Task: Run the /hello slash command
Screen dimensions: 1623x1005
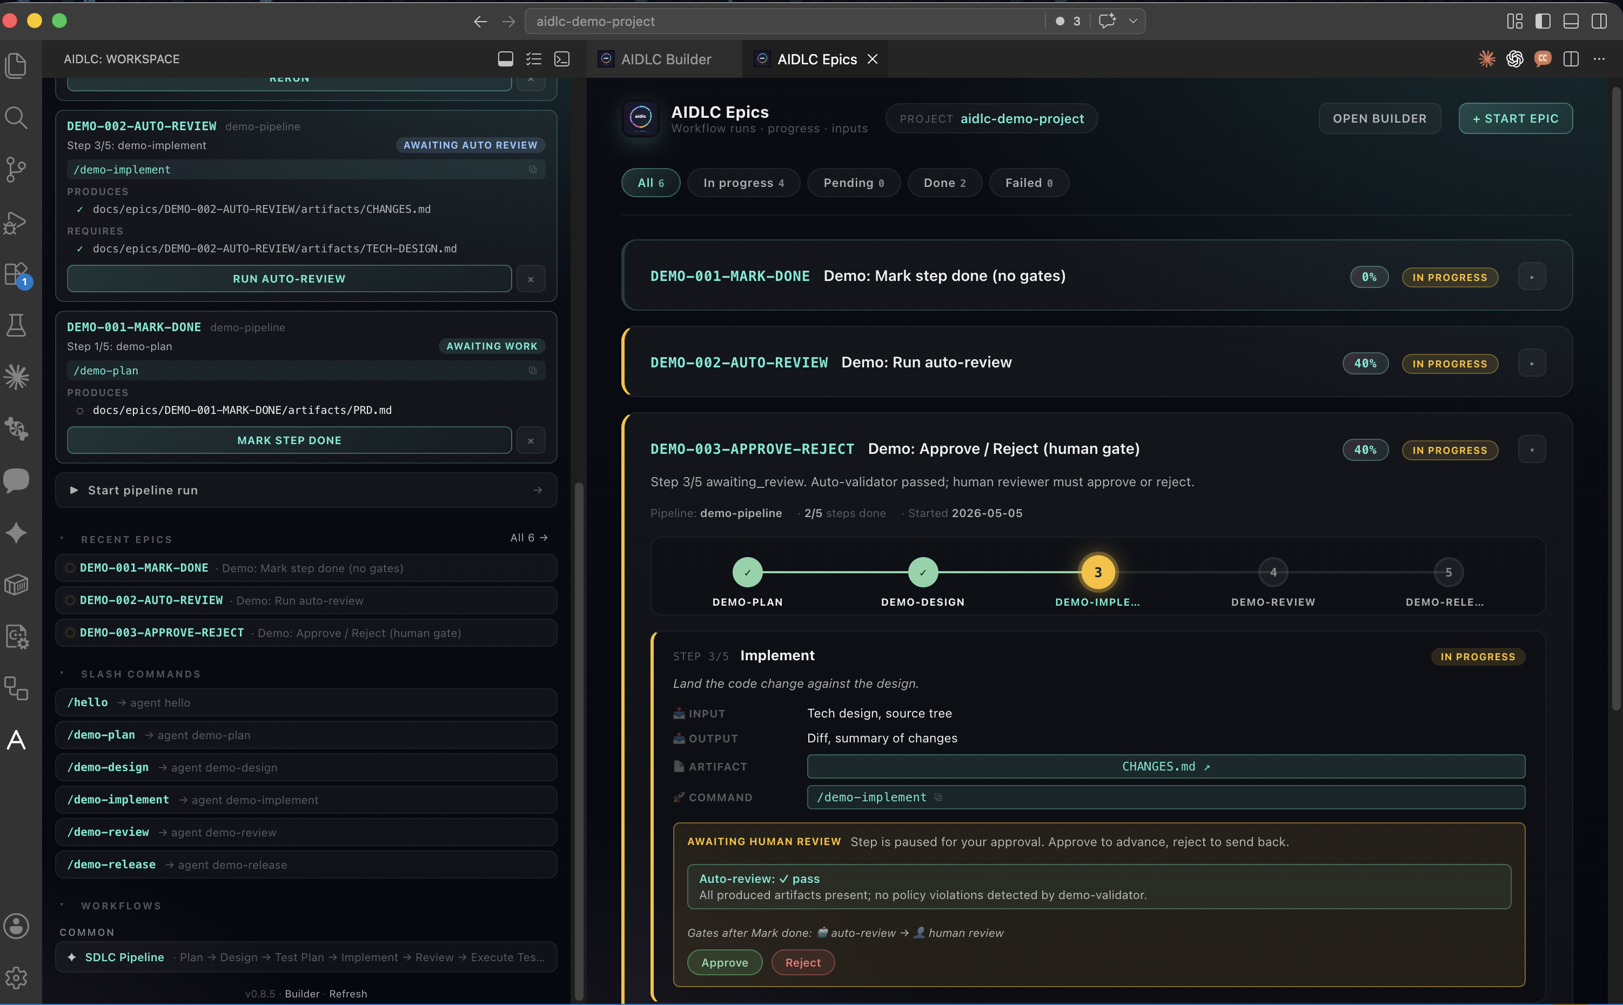Action: (306, 702)
